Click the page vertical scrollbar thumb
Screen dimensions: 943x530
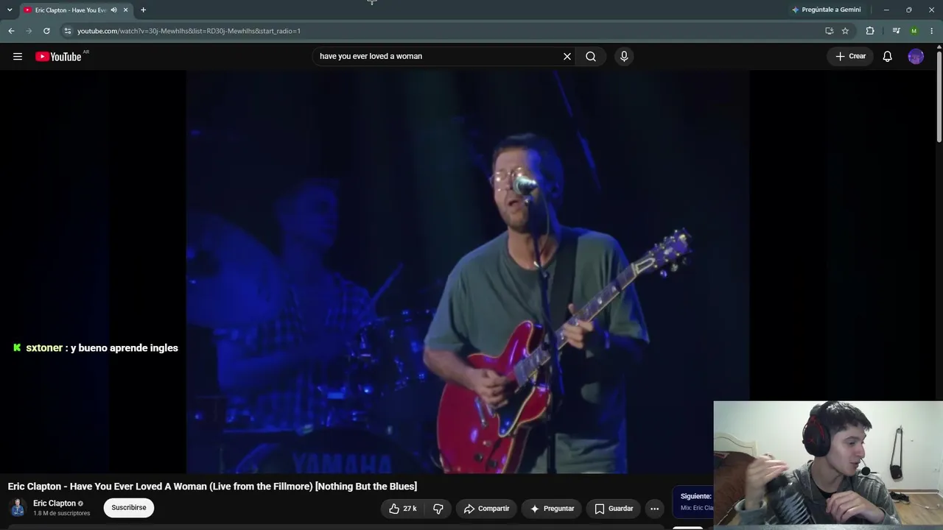939,96
